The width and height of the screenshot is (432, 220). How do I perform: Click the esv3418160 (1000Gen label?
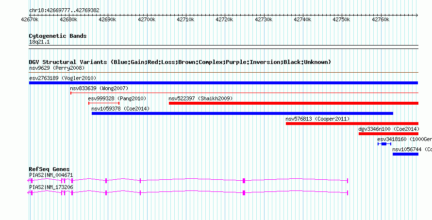pyautogui.click(x=405, y=139)
